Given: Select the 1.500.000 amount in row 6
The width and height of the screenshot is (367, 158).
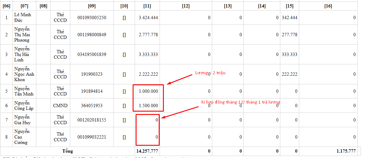Looking at the screenshot, I should pyautogui.click(x=148, y=106).
